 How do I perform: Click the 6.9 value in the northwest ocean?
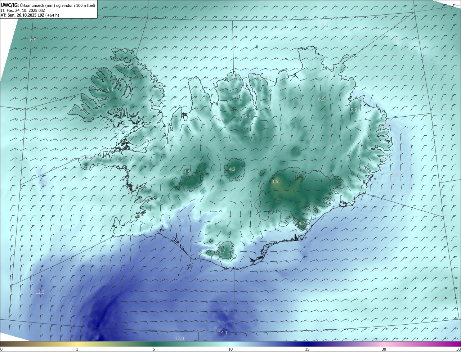(x=33, y=40)
